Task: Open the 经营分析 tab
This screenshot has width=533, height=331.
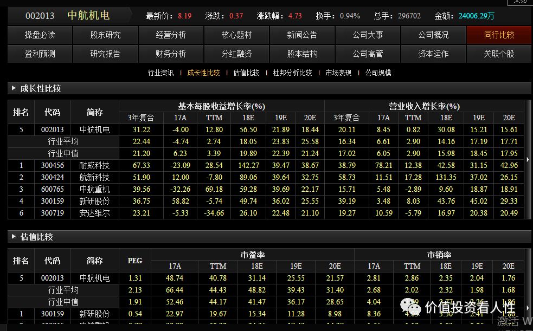Action: [x=171, y=35]
